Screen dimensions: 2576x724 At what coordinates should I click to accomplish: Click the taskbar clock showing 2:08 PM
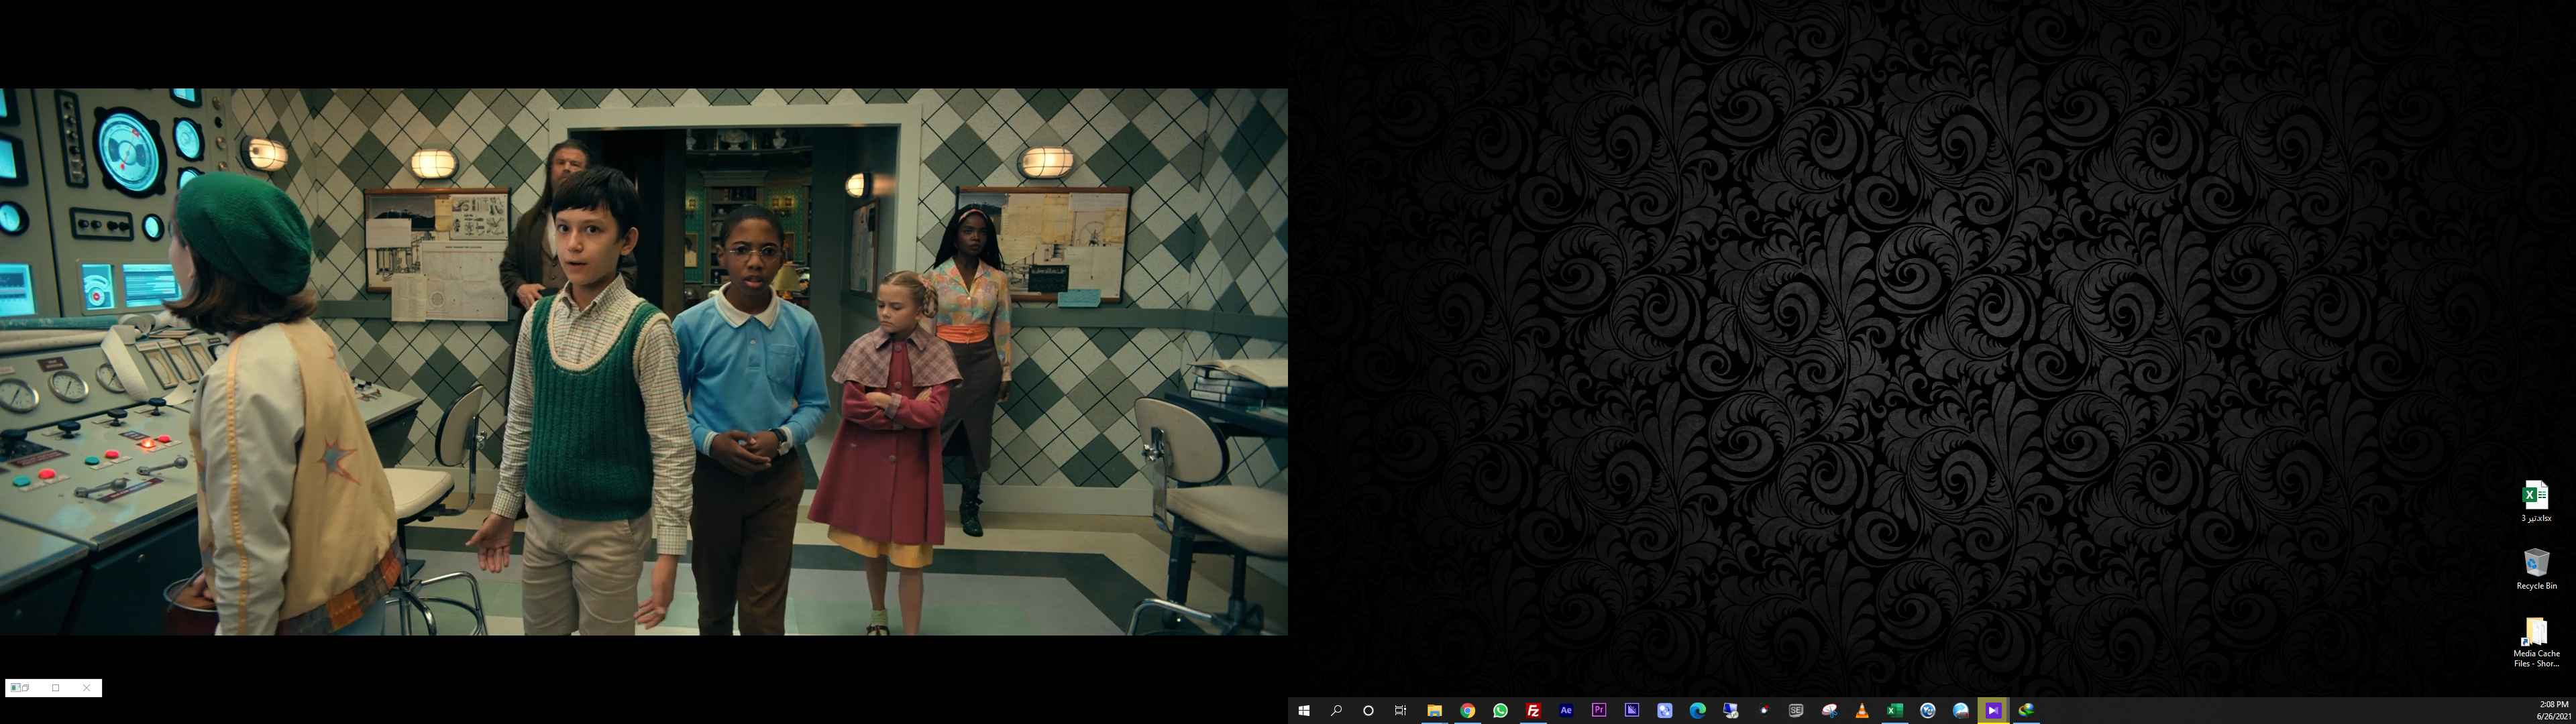point(2552,710)
